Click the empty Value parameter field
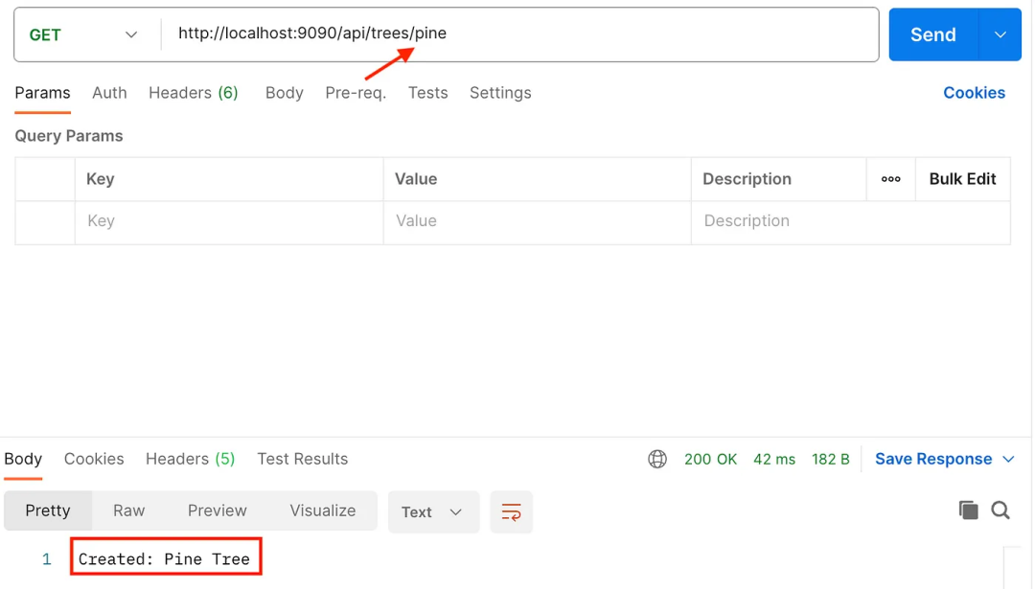This screenshot has width=1035, height=589. pyautogui.click(x=538, y=221)
